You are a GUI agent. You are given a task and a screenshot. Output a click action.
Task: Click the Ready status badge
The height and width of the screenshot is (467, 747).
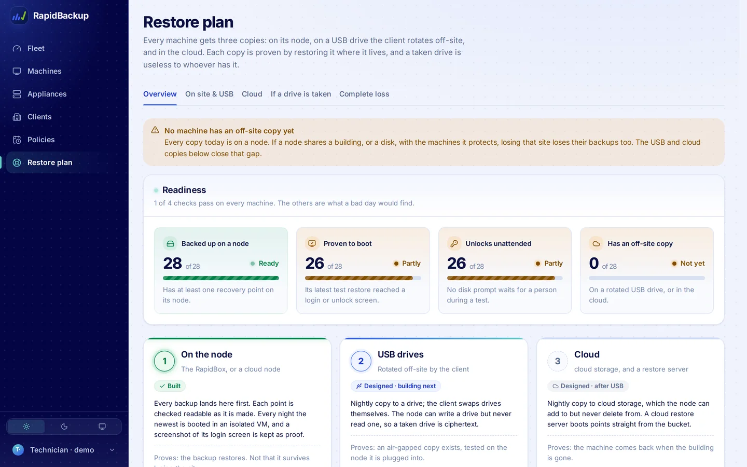click(265, 264)
